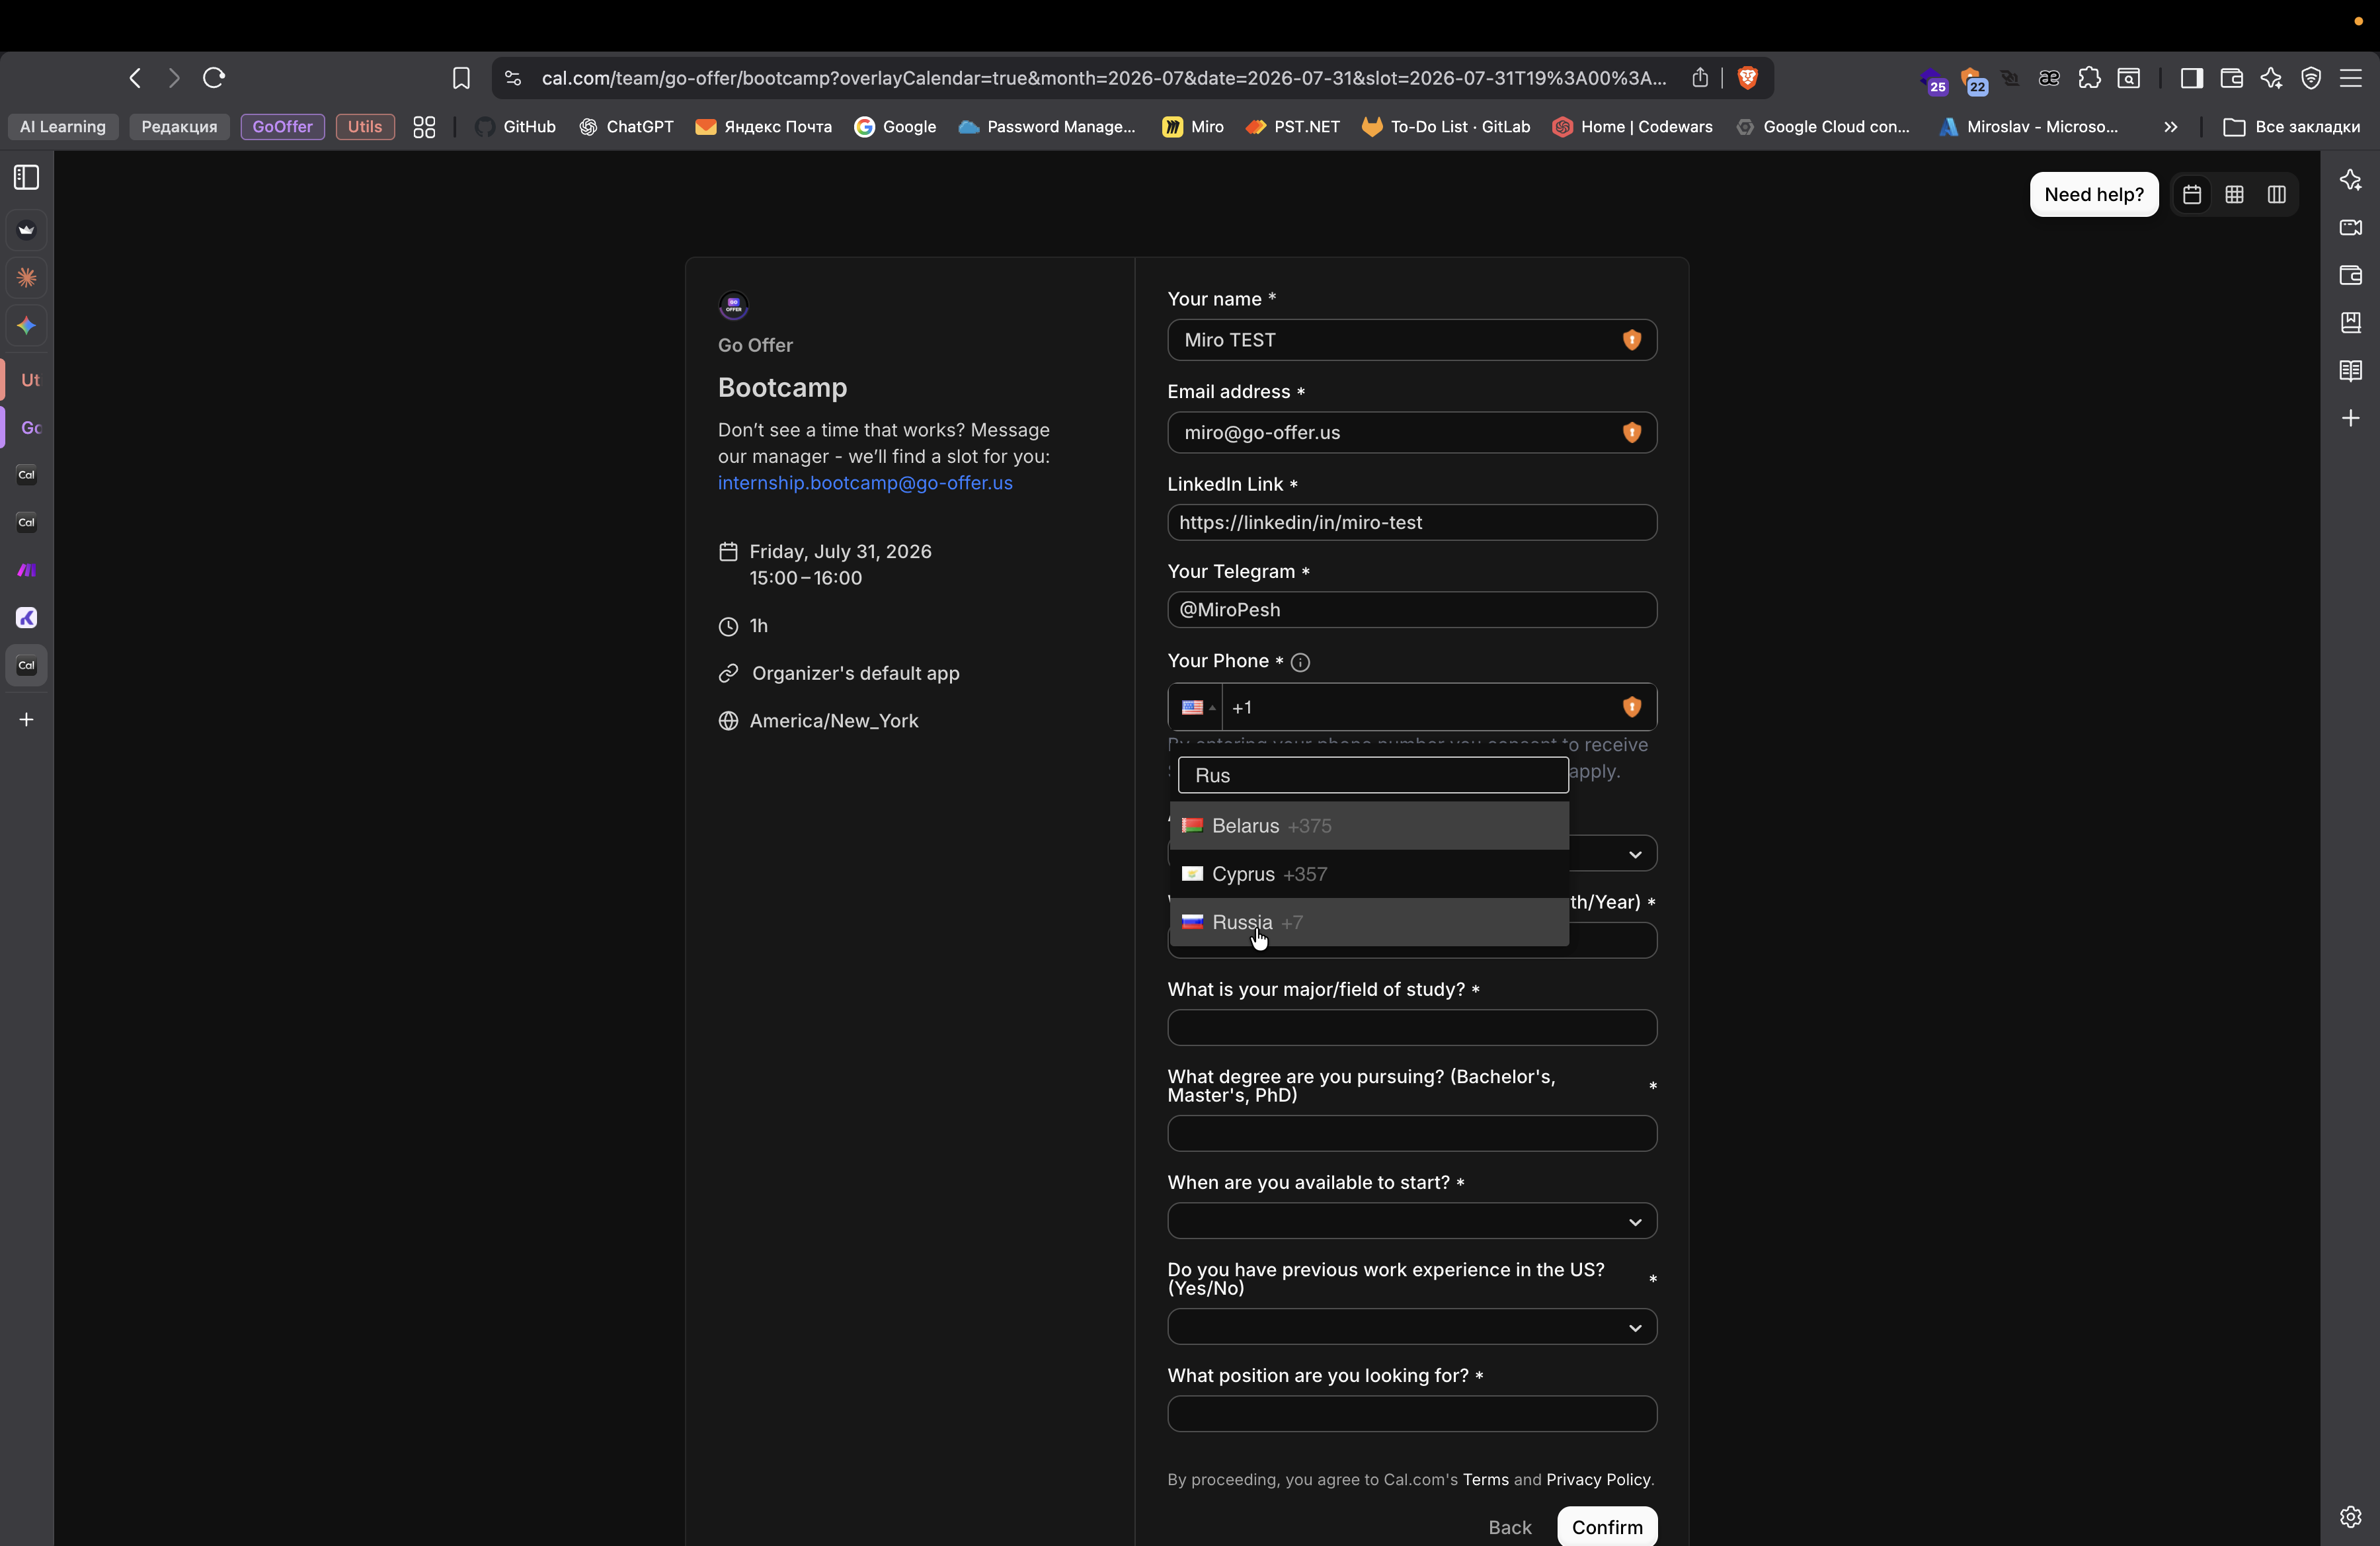Open the internship.bootcamp@go-offer.us email link
Screen dimensions: 2380x1546
pos(865,483)
